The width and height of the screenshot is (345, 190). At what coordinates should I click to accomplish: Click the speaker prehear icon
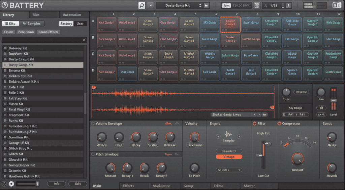point(11,184)
